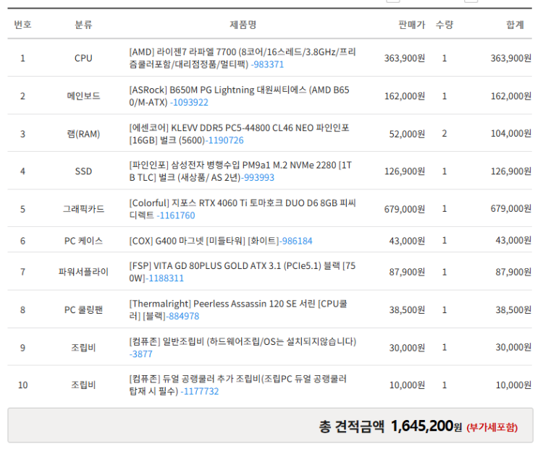Click the 판매가 column header
This screenshot has height=449, width=543.
(412, 25)
